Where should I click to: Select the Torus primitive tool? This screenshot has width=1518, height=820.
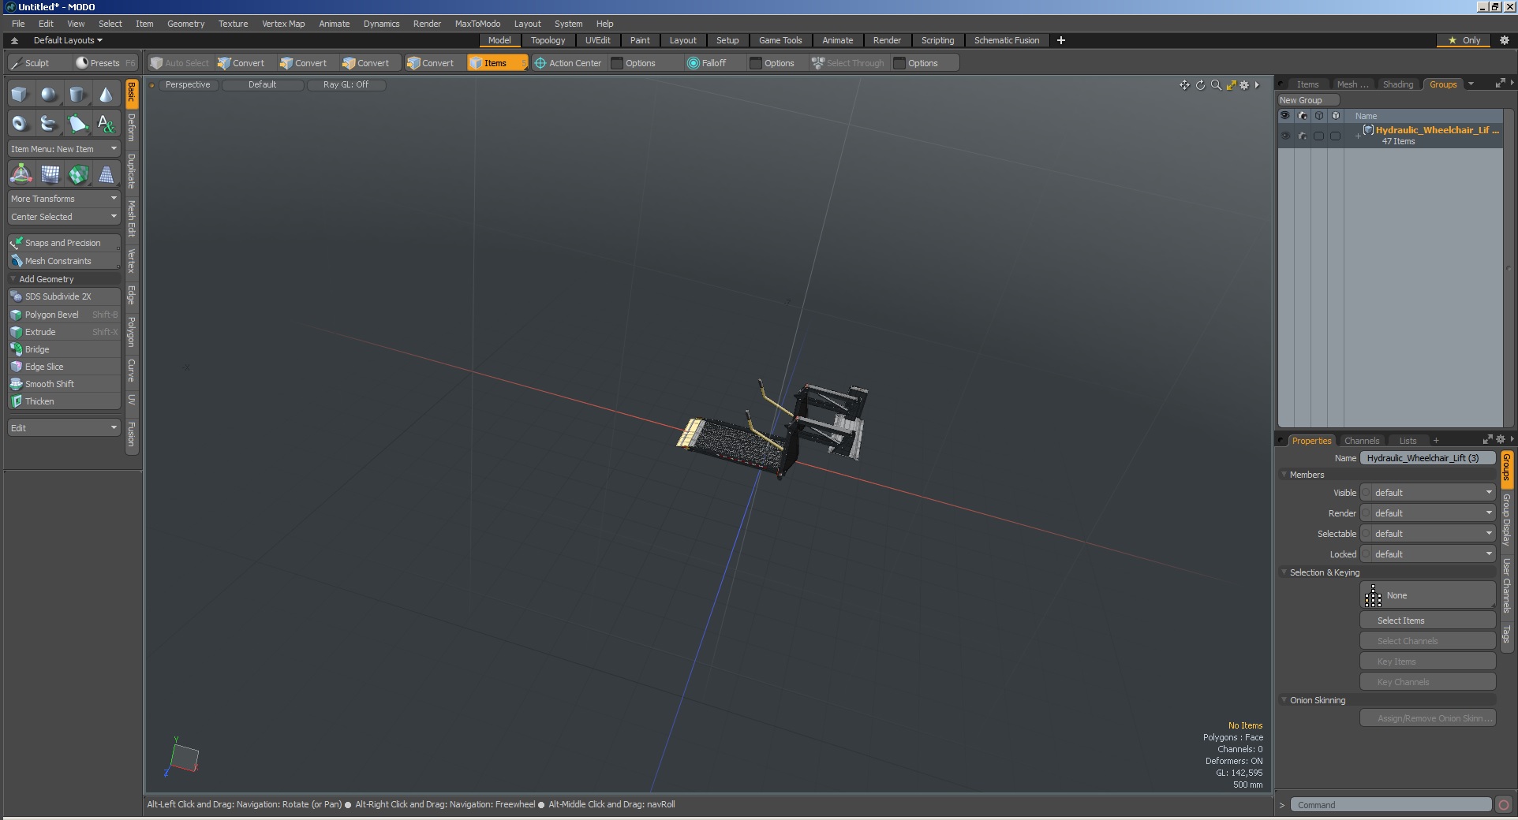(21, 123)
